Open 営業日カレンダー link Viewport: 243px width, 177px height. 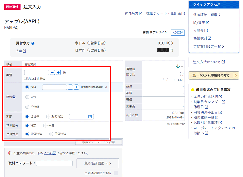209,102
